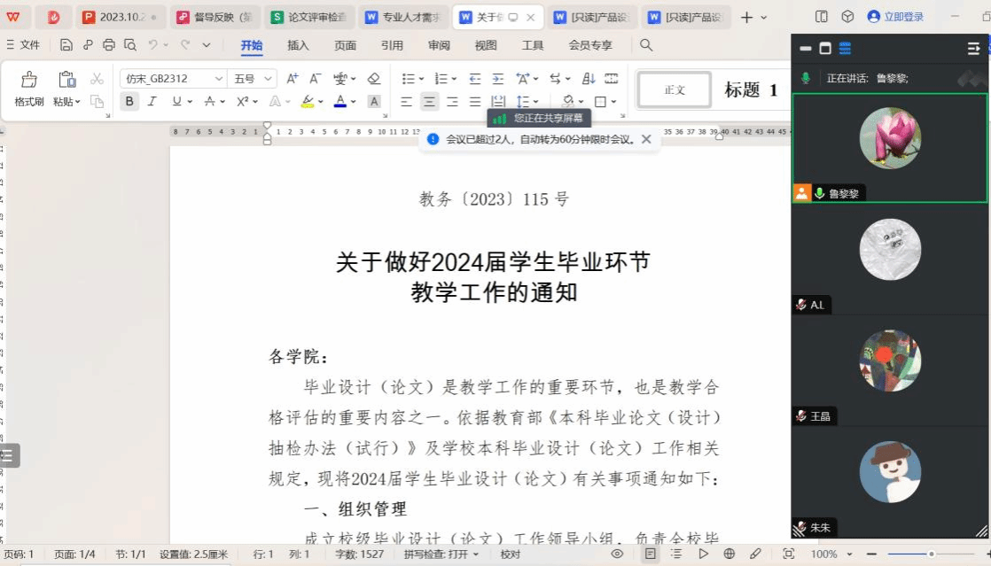Apply the 标题 1 heading style
This screenshot has width=991, height=566.
pos(751,89)
